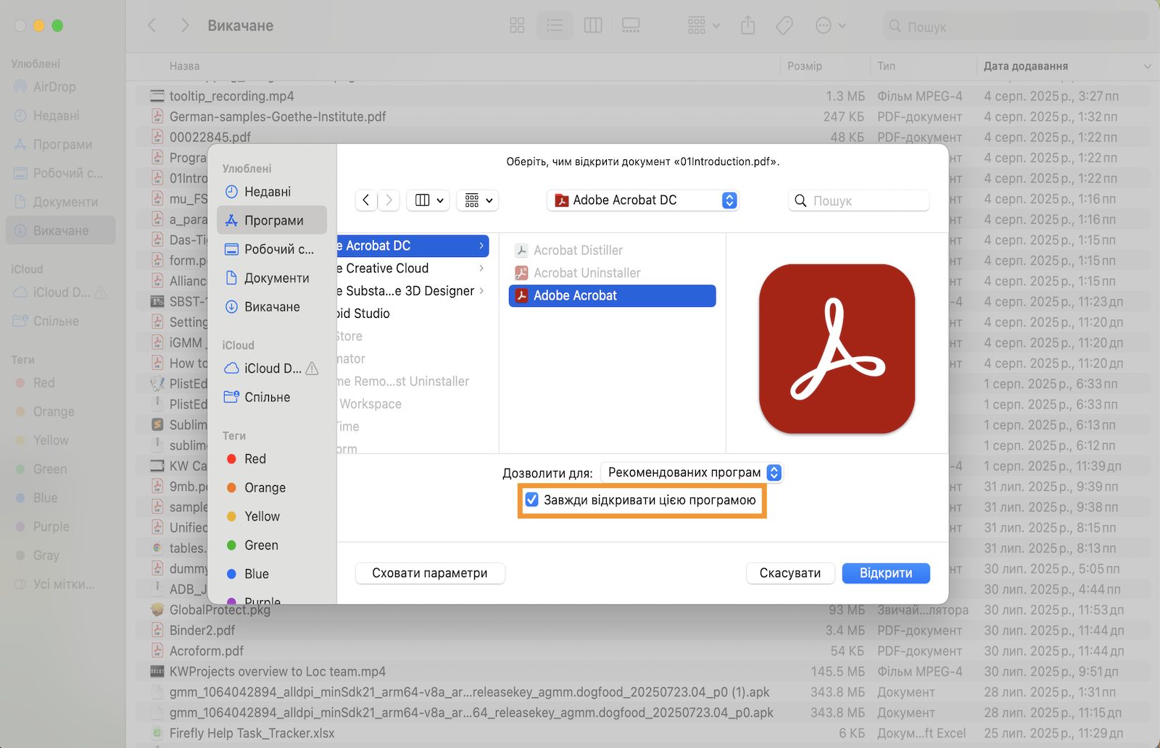The width and height of the screenshot is (1160, 748).
Task: Enable always open with this program checkbox
Action: pos(532,500)
